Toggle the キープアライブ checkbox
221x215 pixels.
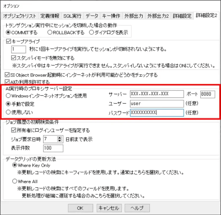(x=8, y=41)
